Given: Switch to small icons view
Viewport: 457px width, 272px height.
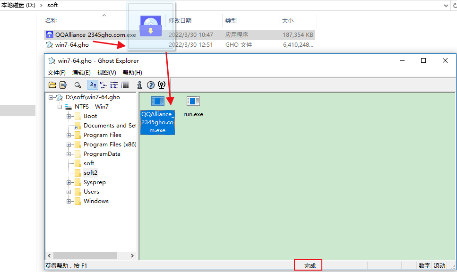Looking at the screenshot, I should (x=103, y=85).
